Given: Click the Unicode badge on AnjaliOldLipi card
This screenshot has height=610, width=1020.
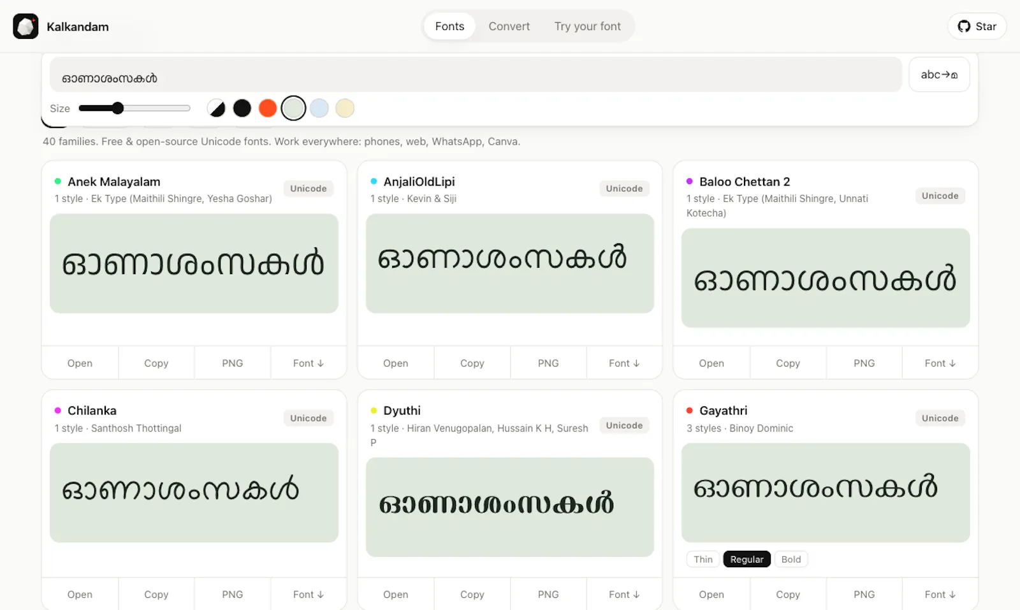Looking at the screenshot, I should pyautogui.click(x=624, y=189).
